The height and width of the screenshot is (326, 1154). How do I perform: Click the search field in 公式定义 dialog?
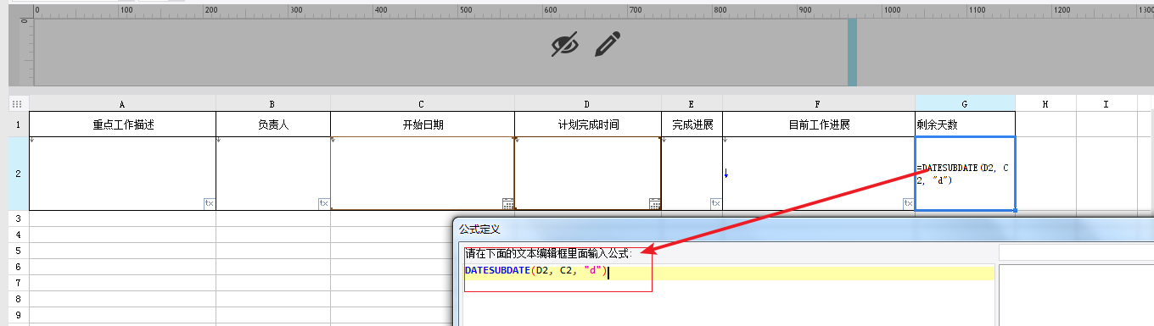(x=1076, y=252)
